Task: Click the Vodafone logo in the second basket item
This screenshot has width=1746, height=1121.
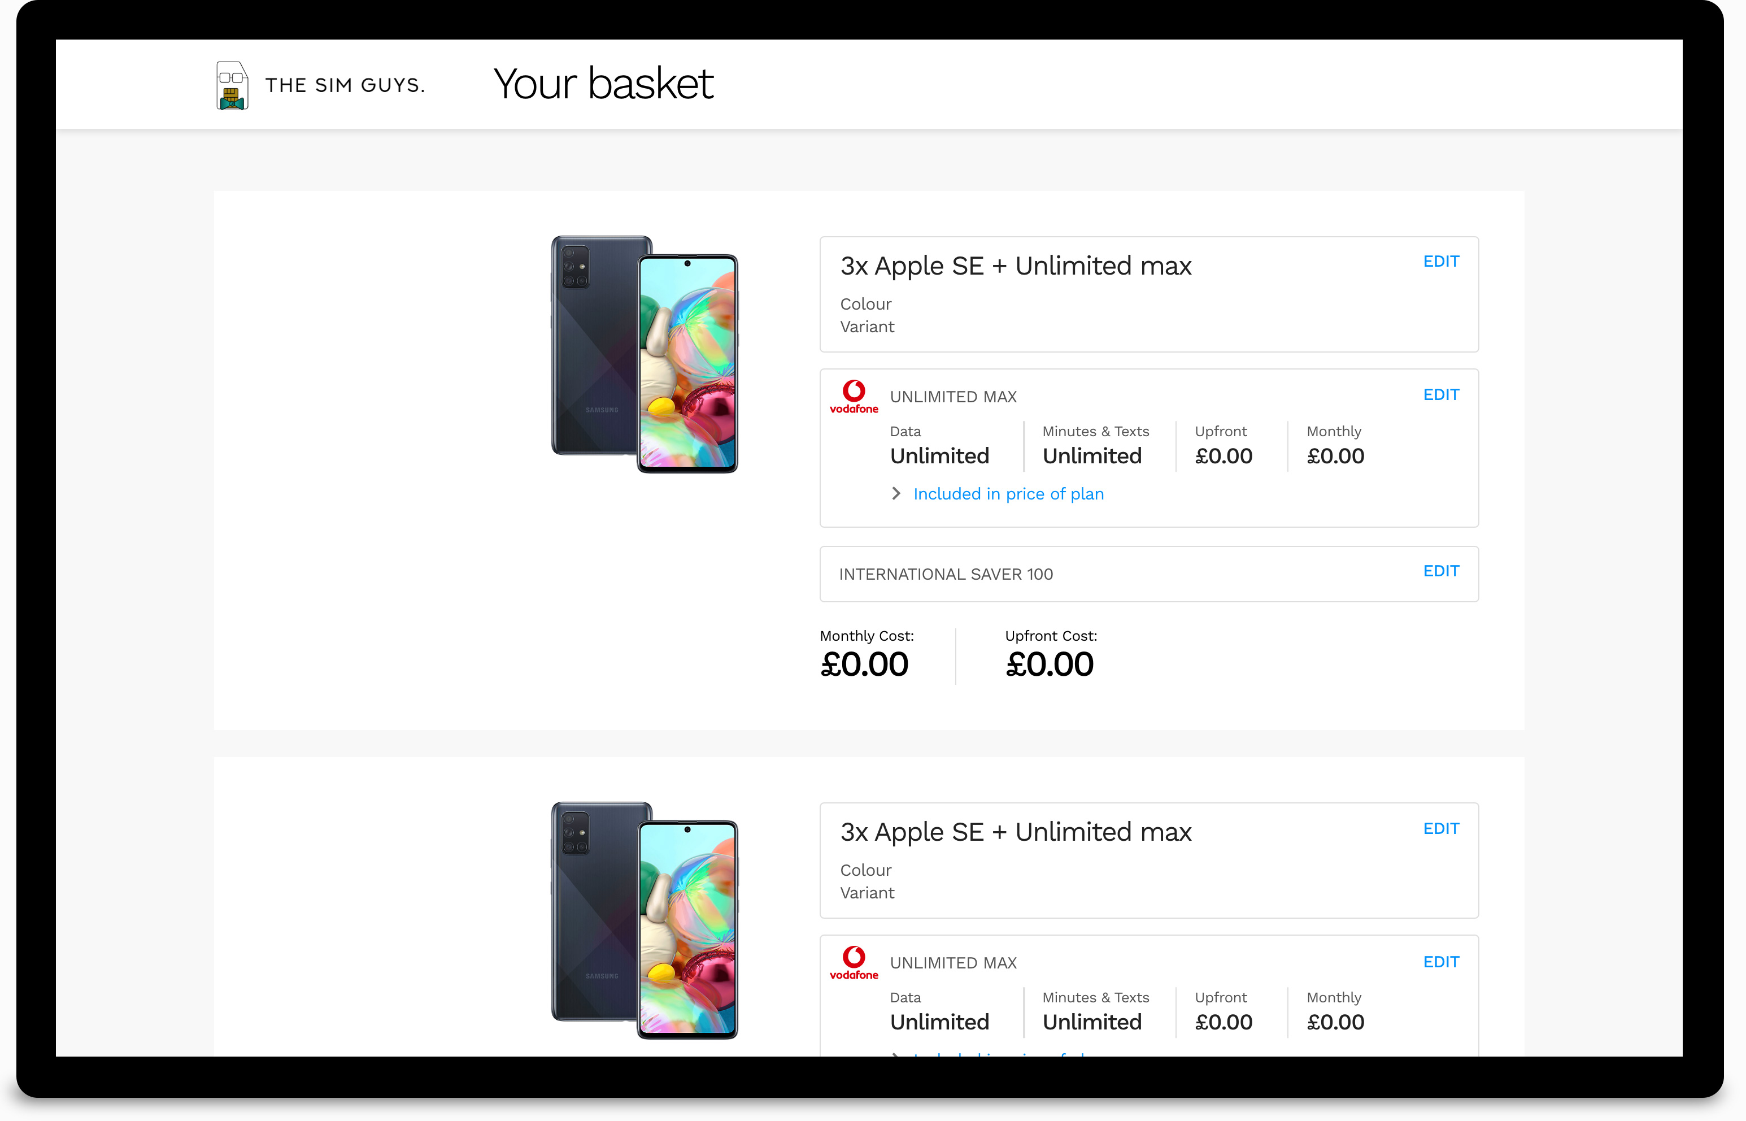Action: [854, 963]
